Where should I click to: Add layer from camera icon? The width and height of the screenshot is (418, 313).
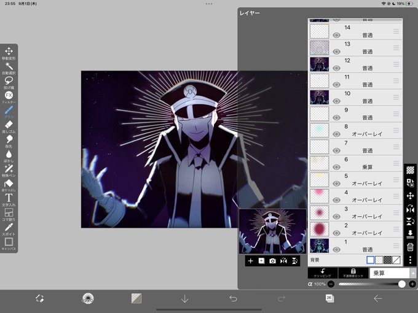tap(272, 261)
